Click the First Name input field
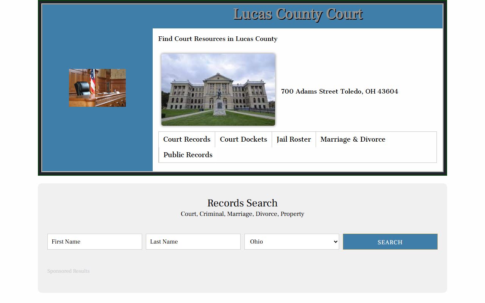The height and width of the screenshot is (303, 485). (x=95, y=242)
